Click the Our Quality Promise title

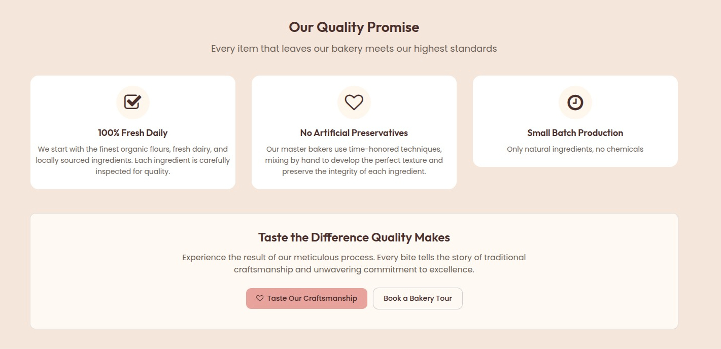[354, 27]
